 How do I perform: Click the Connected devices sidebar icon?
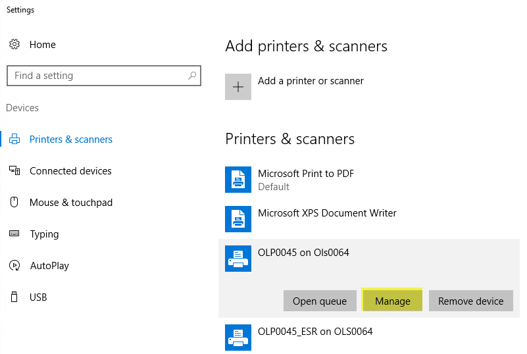click(x=14, y=171)
